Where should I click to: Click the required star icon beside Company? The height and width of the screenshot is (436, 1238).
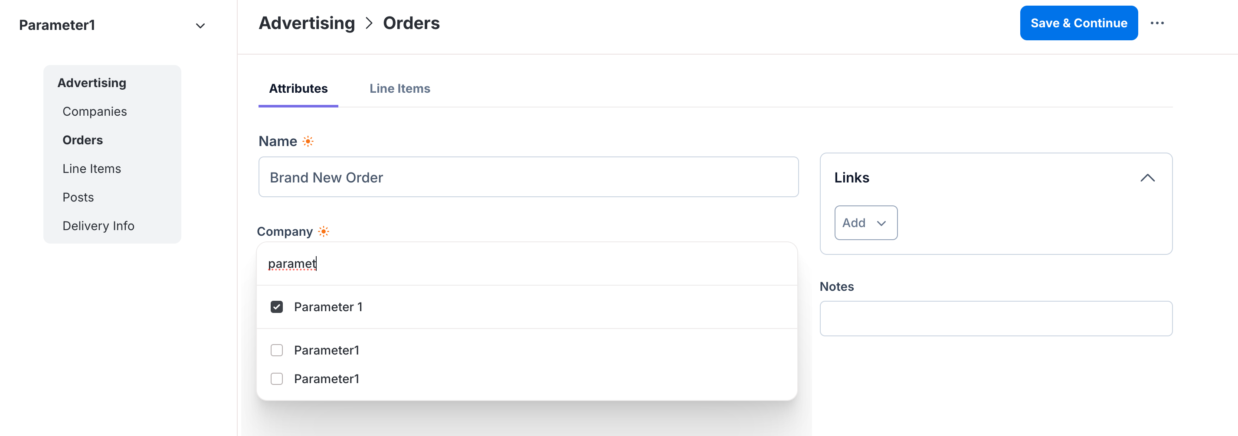coord(324,231)
